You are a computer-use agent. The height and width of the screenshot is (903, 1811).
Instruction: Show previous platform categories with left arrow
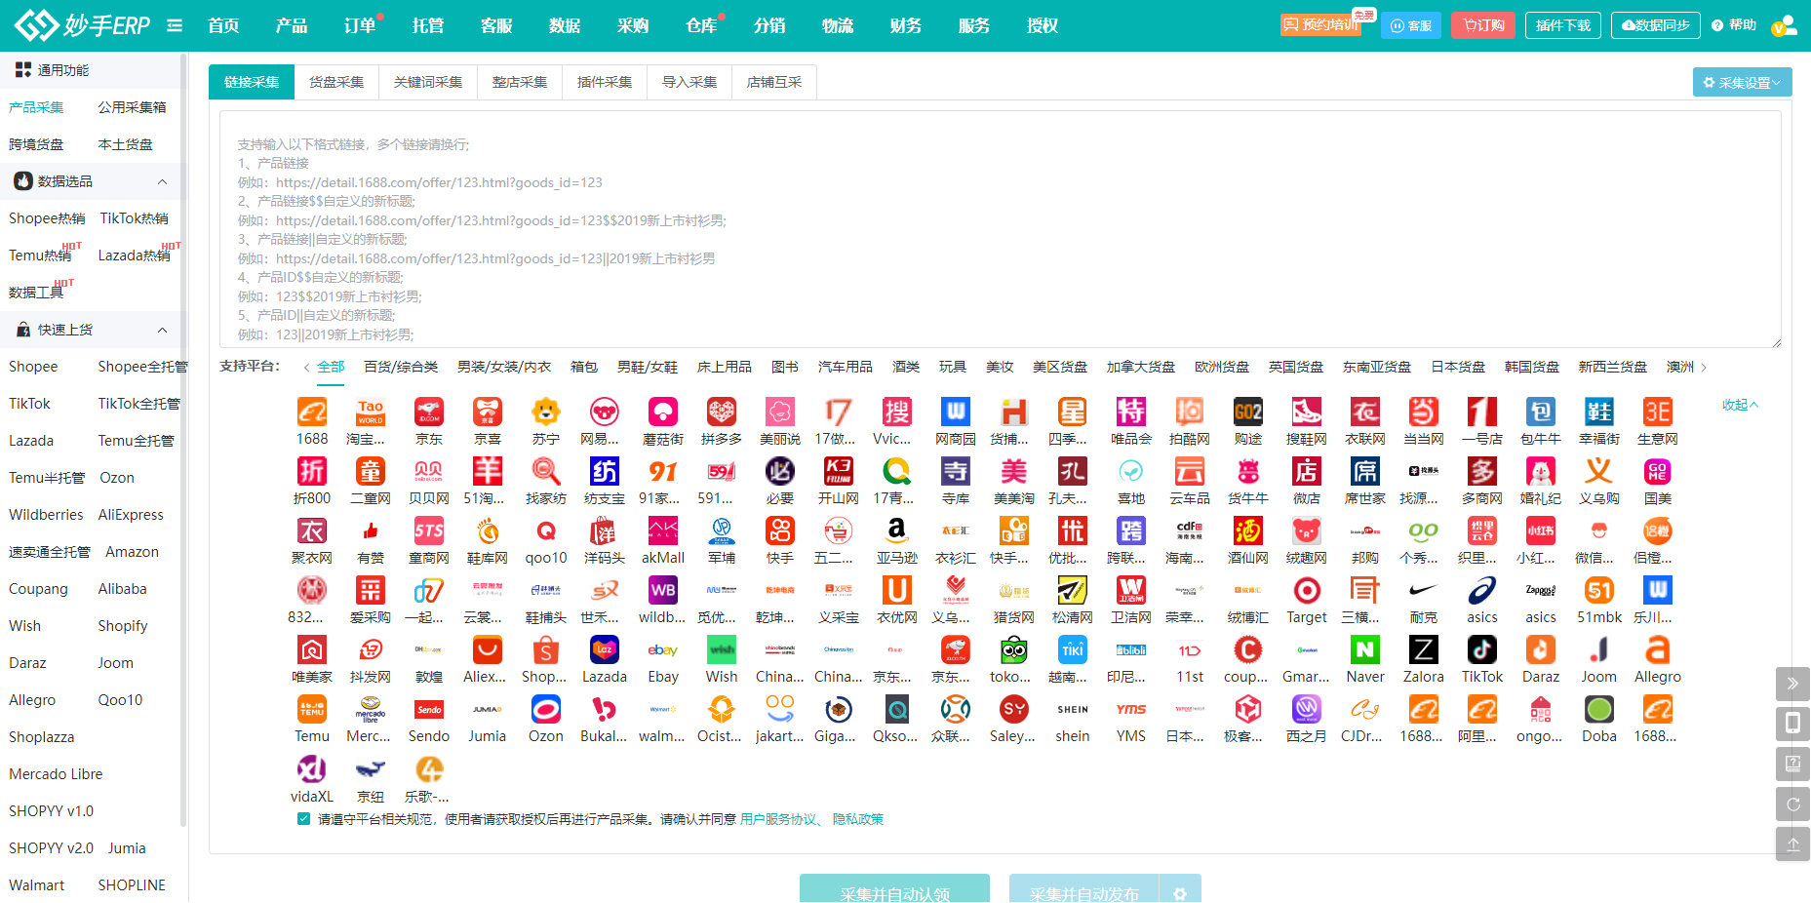pyautogui.click(x=307, y=368)
